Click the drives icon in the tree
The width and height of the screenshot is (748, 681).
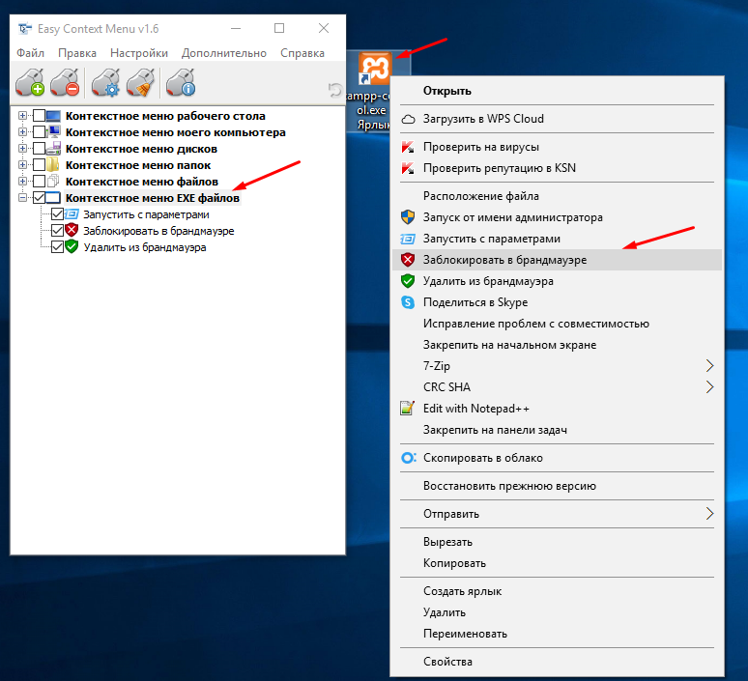(53, 149)
